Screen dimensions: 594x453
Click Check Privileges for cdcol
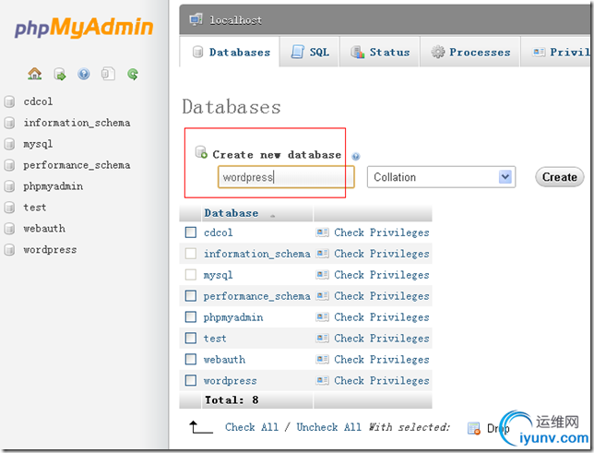coord(382,232)
